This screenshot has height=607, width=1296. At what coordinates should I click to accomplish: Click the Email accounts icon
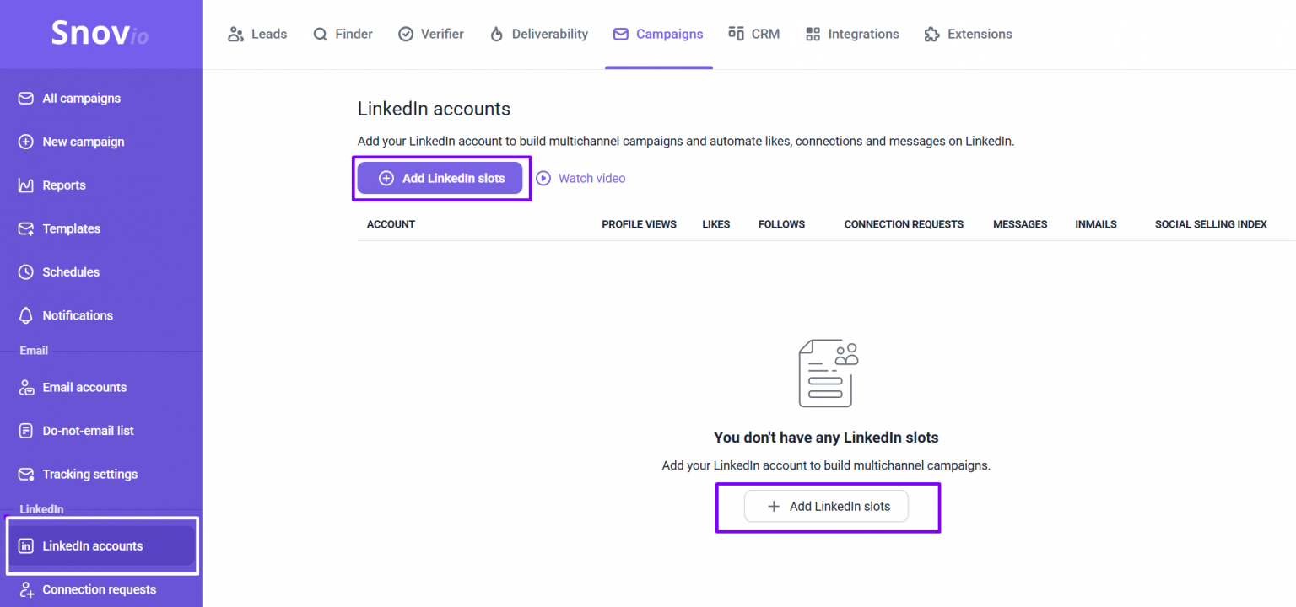point(26,388)
